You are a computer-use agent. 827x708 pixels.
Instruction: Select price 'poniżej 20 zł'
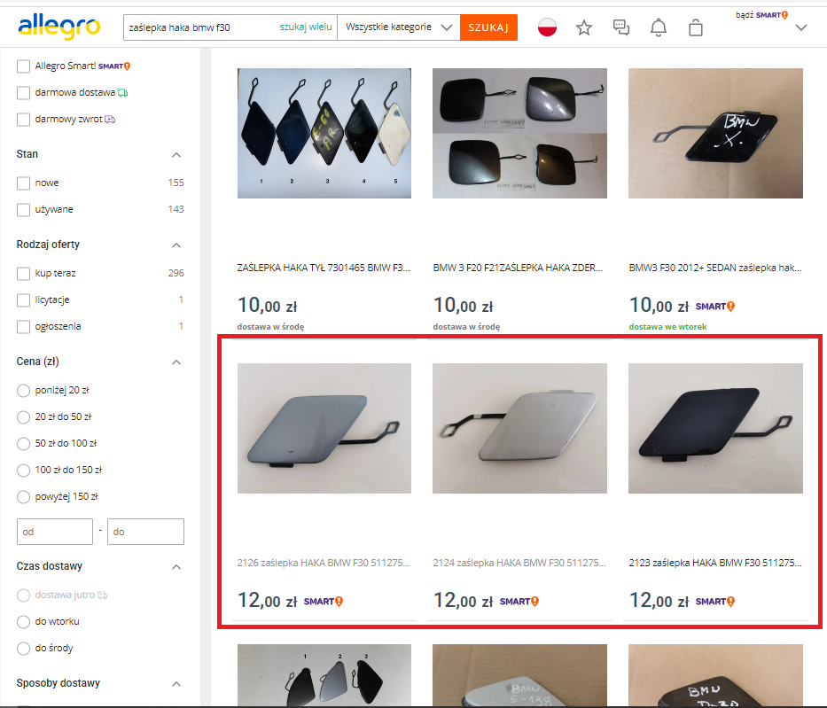pyautogui.click(x=23, y=391)
